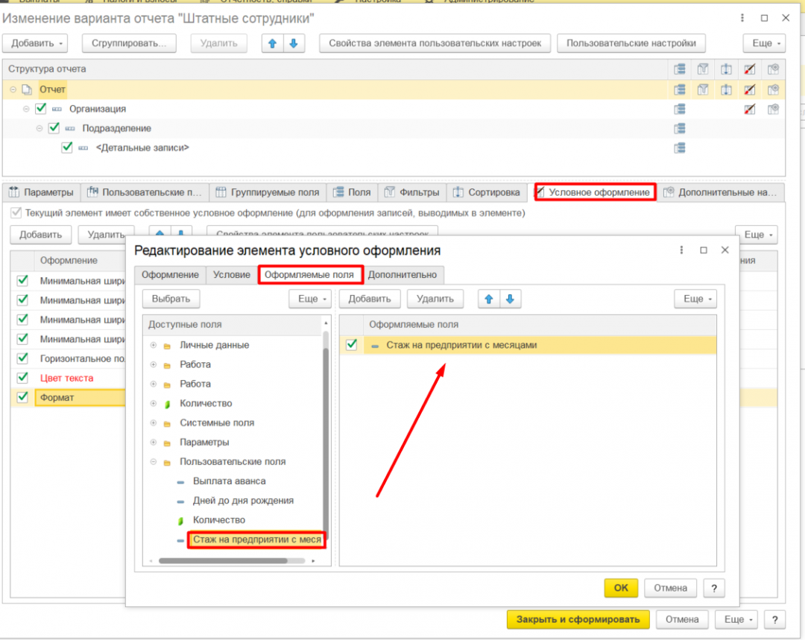The height and width of the screenshot is (640, 805).
Task: Click Сгруппировать button
Action: [129, 44]
